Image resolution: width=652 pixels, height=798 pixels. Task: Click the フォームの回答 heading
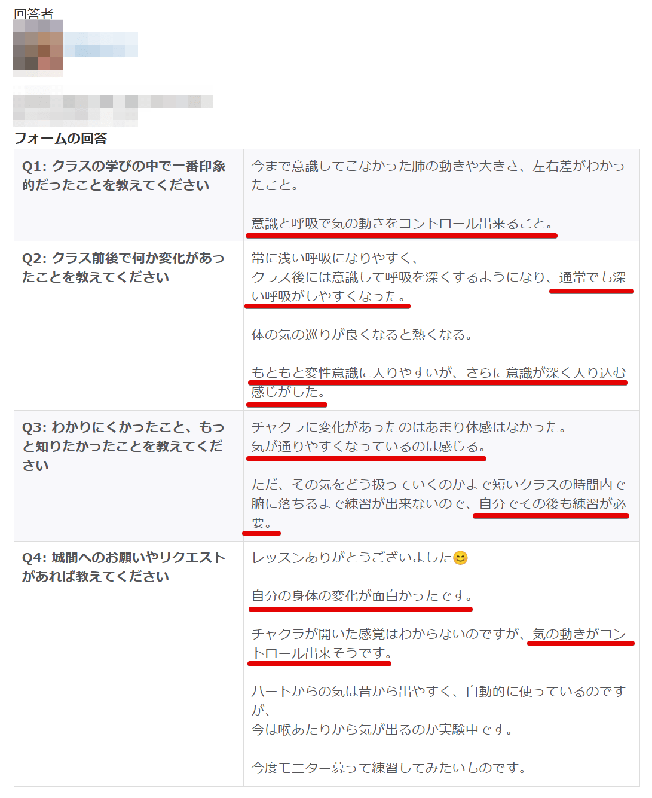(x=60, y=139)
